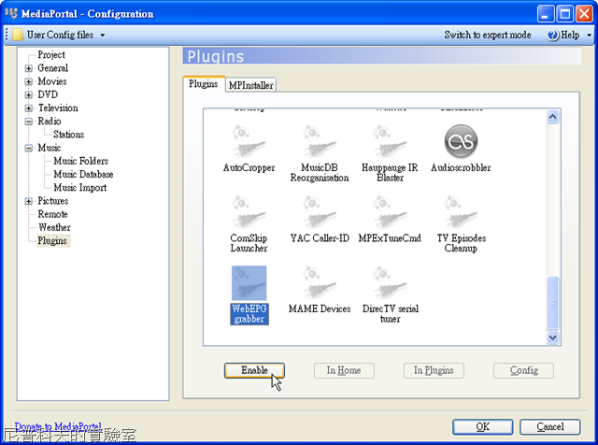Select the MAME Devices plugin icon
The image size is (598, 445).
(x=320, y=283)
